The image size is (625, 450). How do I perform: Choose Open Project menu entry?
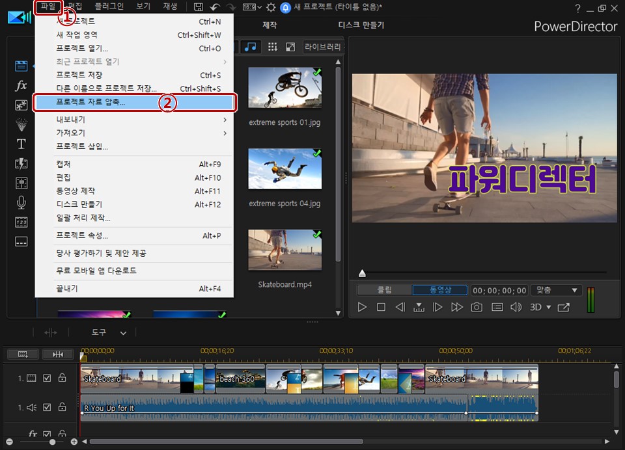(x=134, y=48)
